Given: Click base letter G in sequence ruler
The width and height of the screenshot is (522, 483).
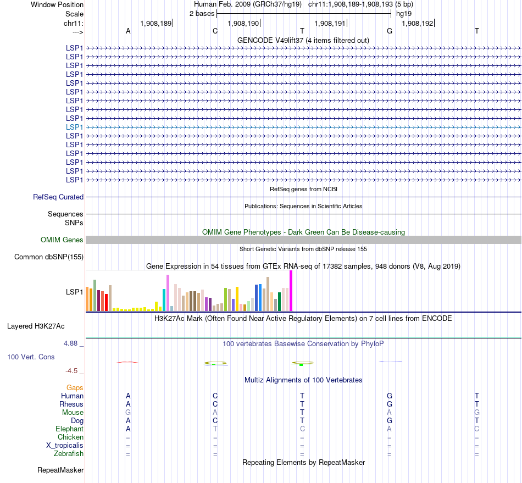Looking at the screenshot, I should tap(390, 31).
